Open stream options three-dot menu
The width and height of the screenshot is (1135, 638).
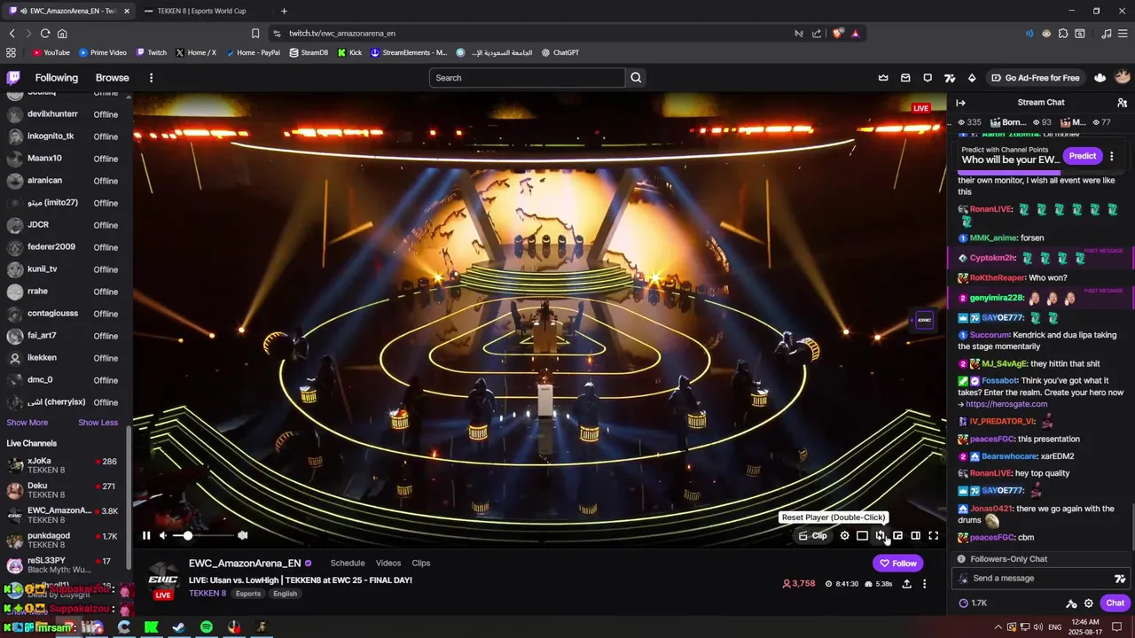coord(924,584)
